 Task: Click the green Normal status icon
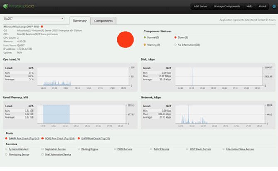145,37
